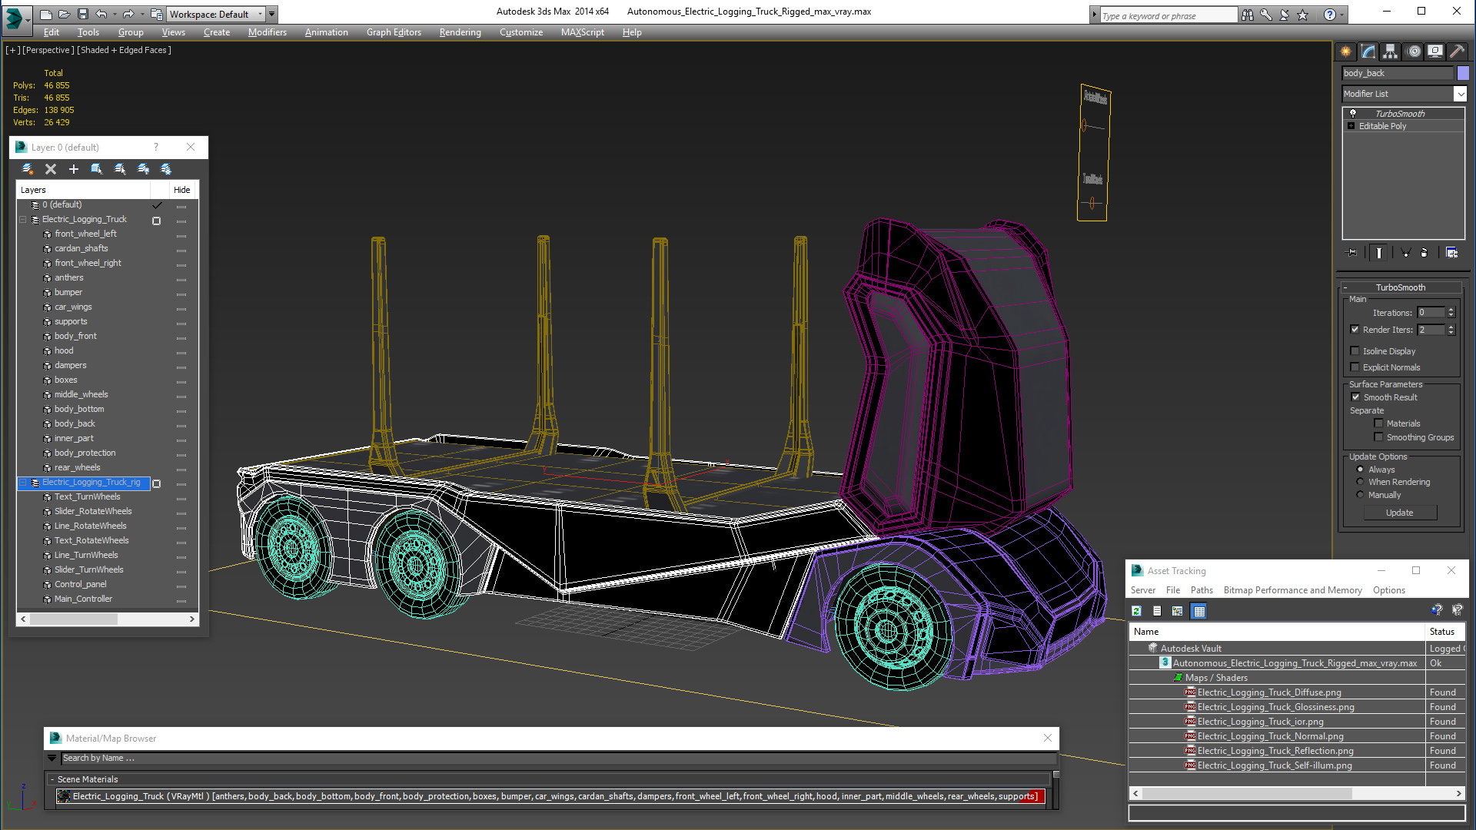This screenshot has height=830, width=1476.
Task: Click Refresh icon in Asset Tracking toolbar
Action: 1137,611
